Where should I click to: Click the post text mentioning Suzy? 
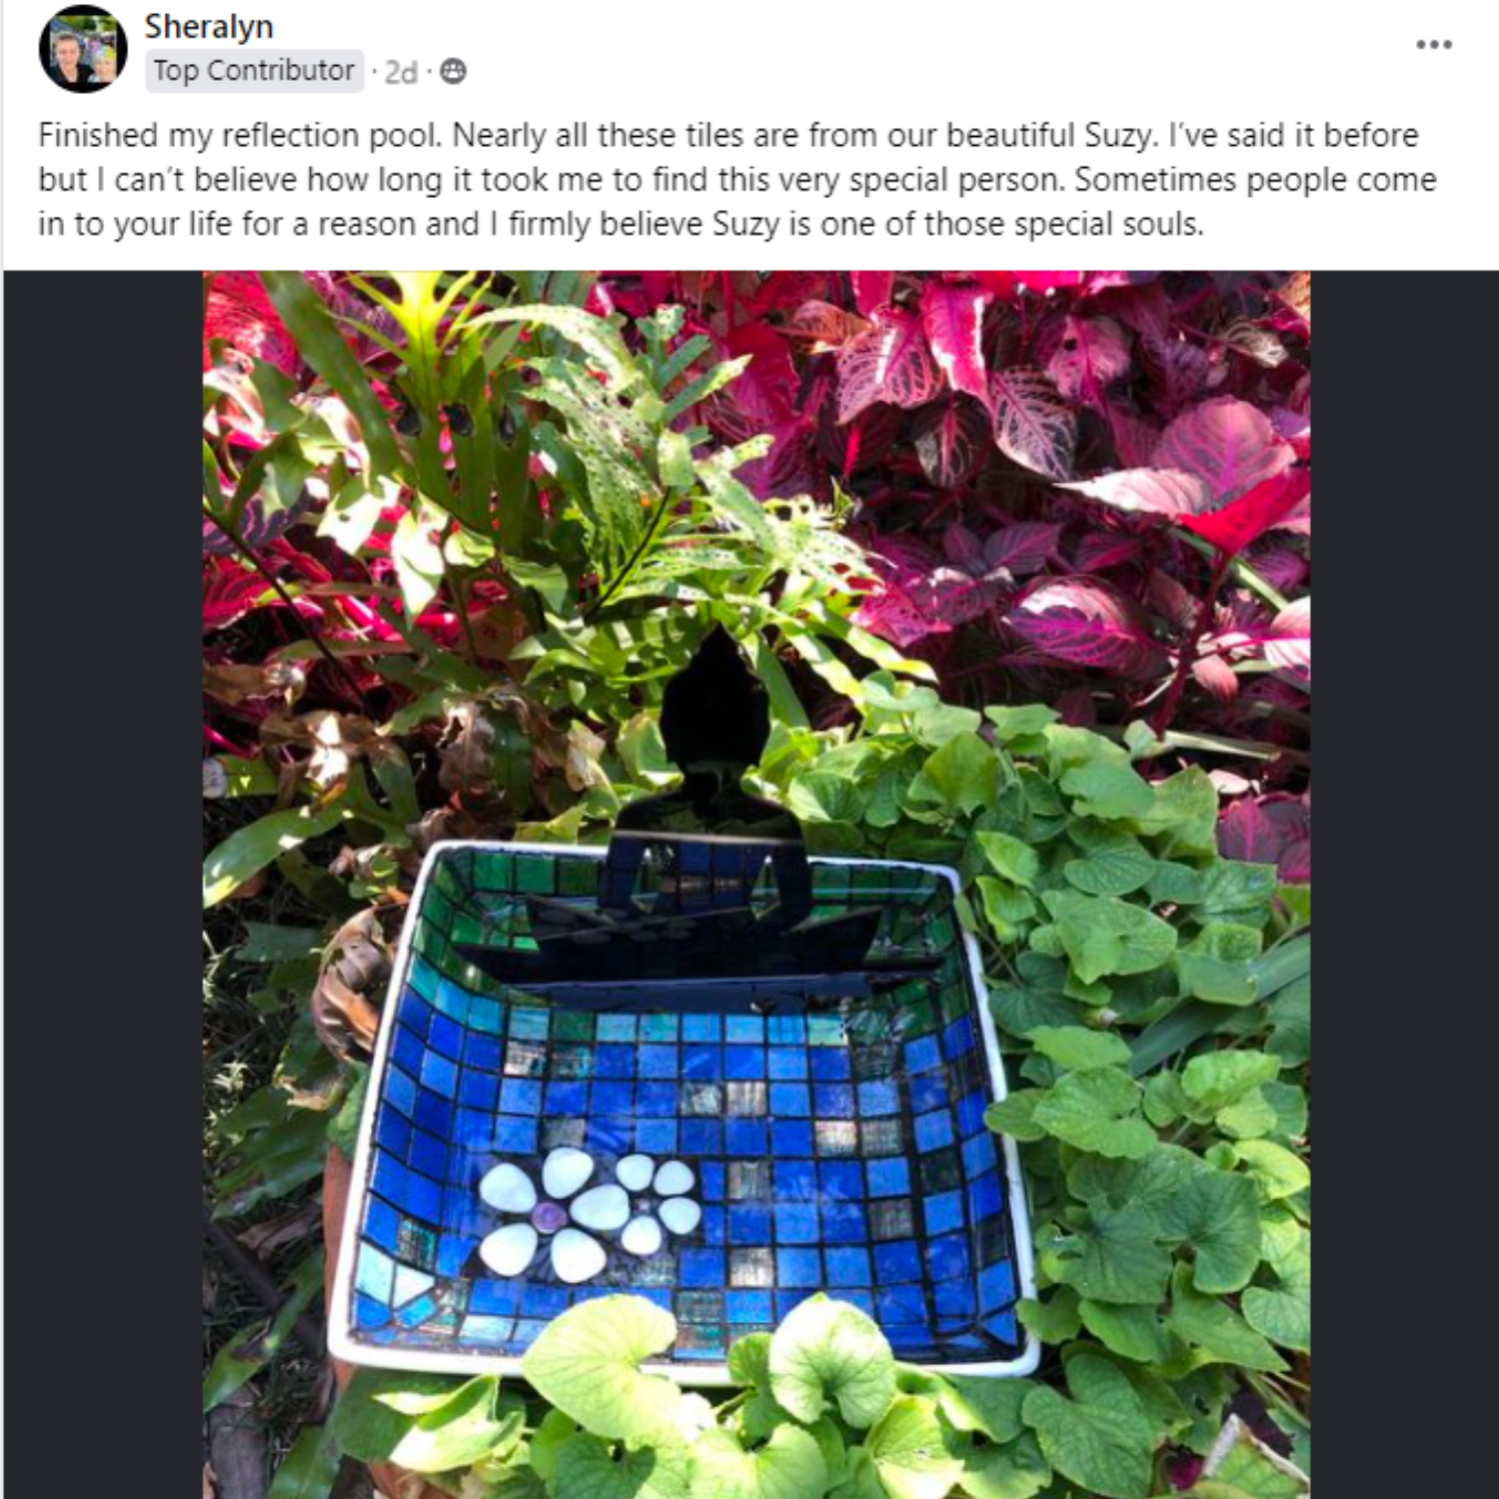738,179
